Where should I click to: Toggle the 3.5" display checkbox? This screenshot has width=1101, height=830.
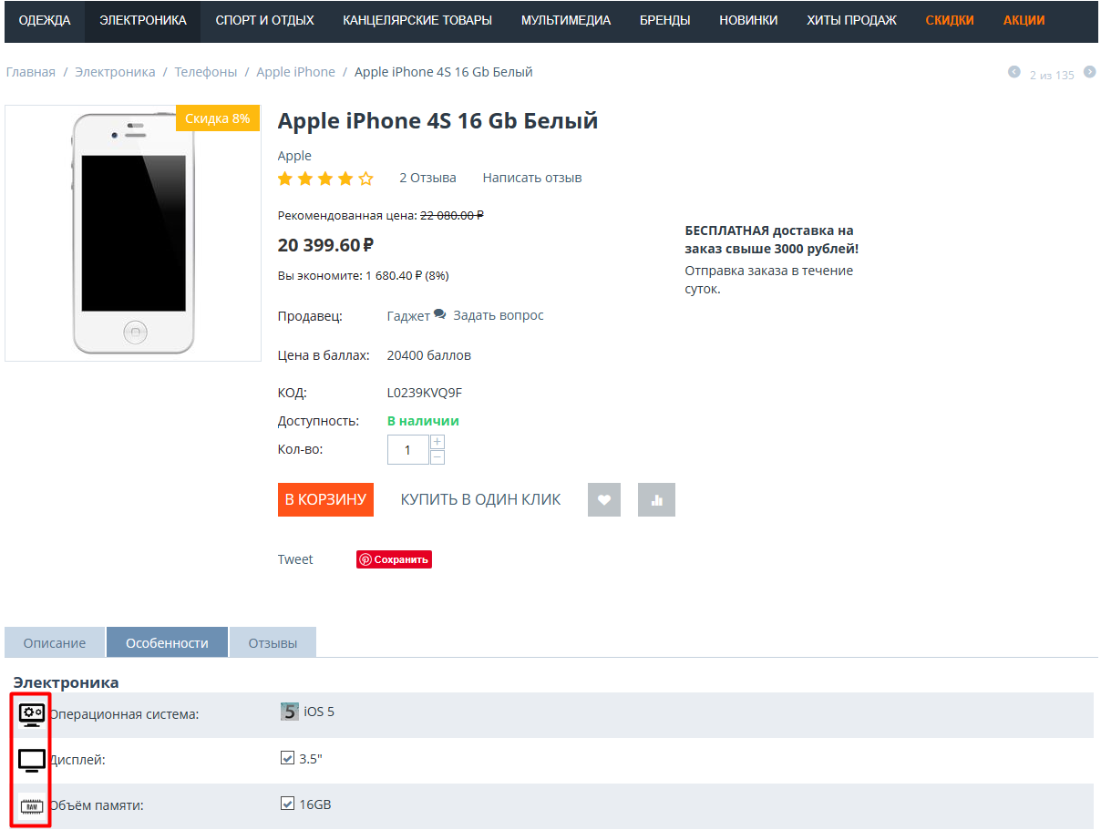(x=288, y=757)
